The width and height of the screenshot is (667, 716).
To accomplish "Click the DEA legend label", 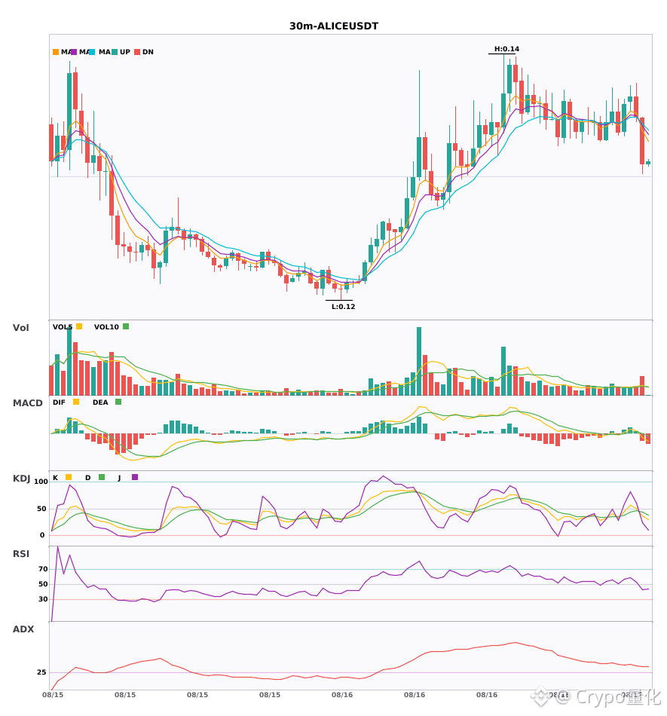I will tap(100, 402).
